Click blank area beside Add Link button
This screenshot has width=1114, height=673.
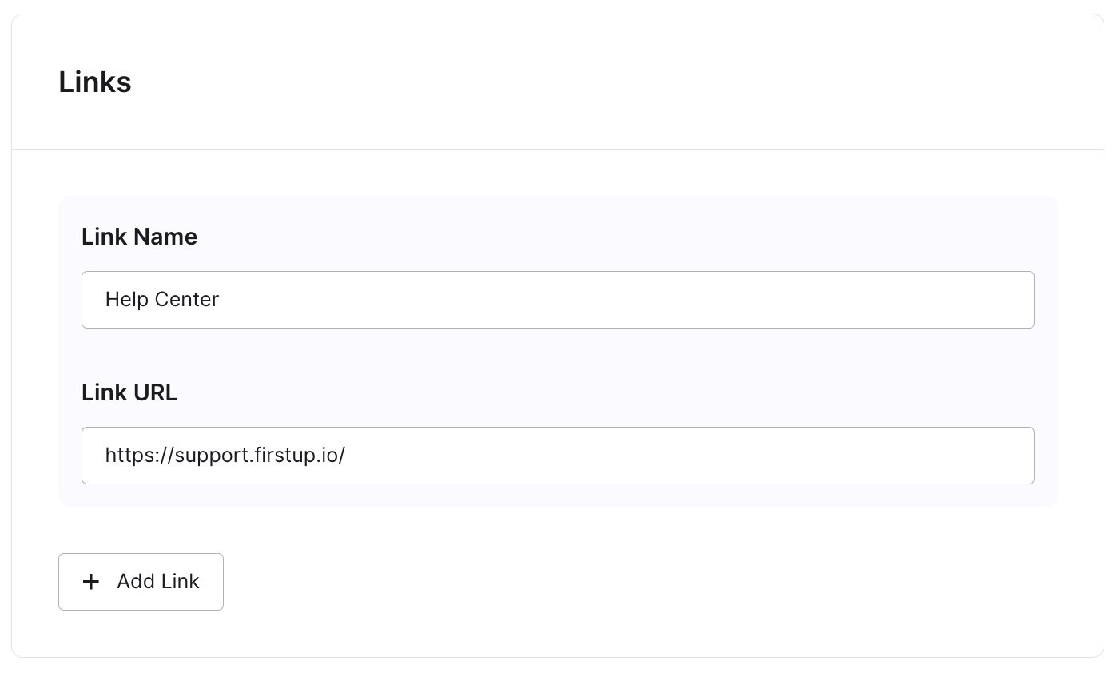(x=639, y=582)
